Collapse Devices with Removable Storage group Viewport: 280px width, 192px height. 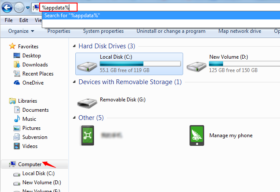(74, 82)
